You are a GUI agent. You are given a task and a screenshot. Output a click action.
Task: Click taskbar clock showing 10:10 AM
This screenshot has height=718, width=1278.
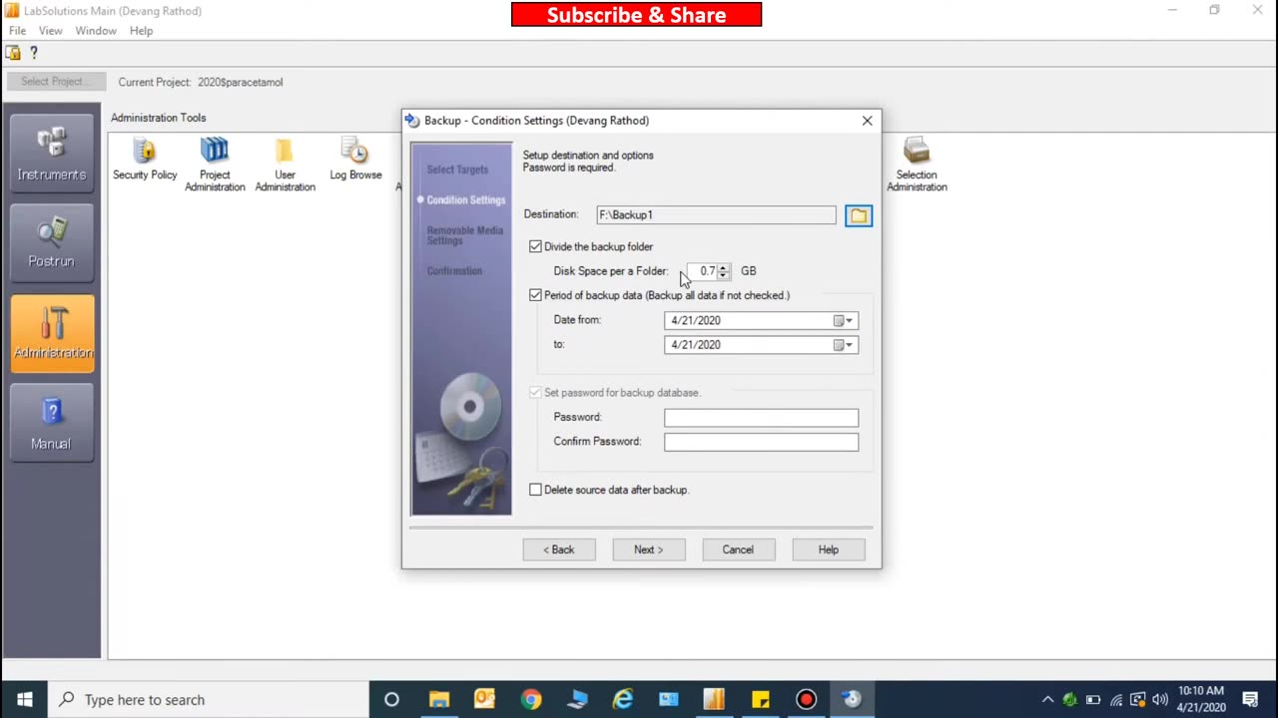point(1201,699)
